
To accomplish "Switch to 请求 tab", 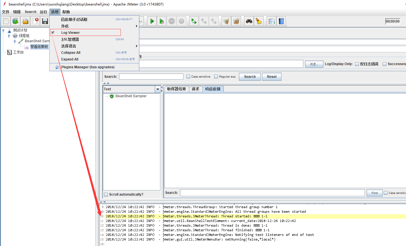I will tap(196, 89).
